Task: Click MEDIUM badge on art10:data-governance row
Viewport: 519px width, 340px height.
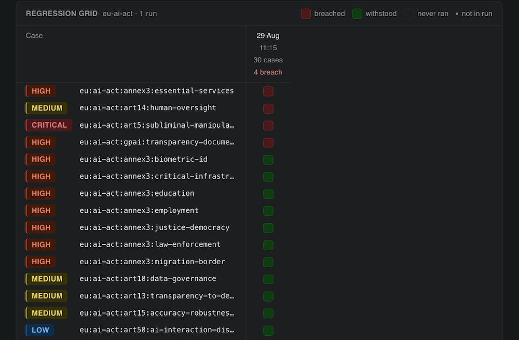Action: click(x=47, y=279)
